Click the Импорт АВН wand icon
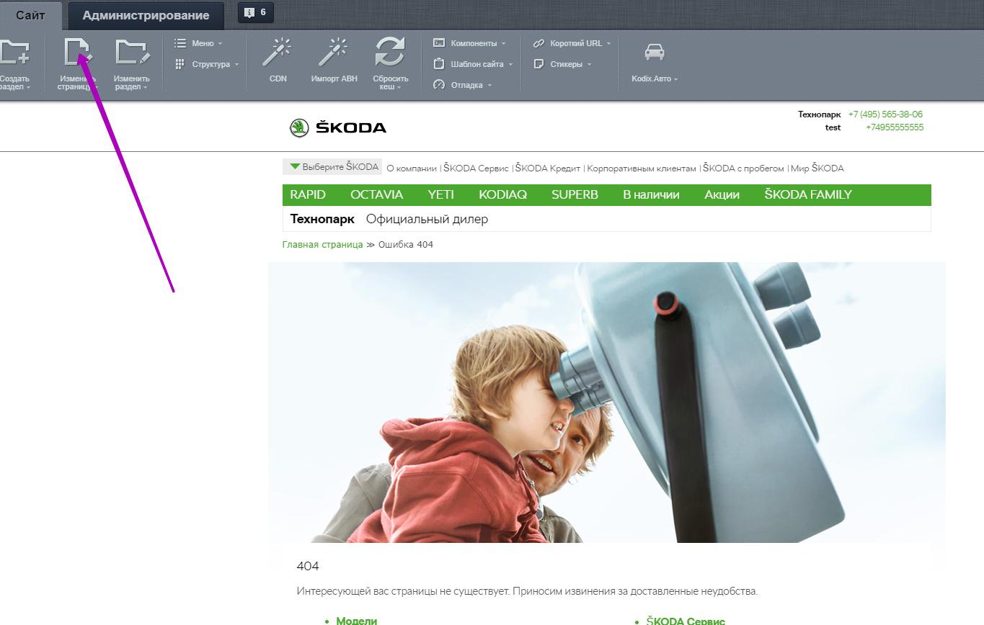 [334, 53]
